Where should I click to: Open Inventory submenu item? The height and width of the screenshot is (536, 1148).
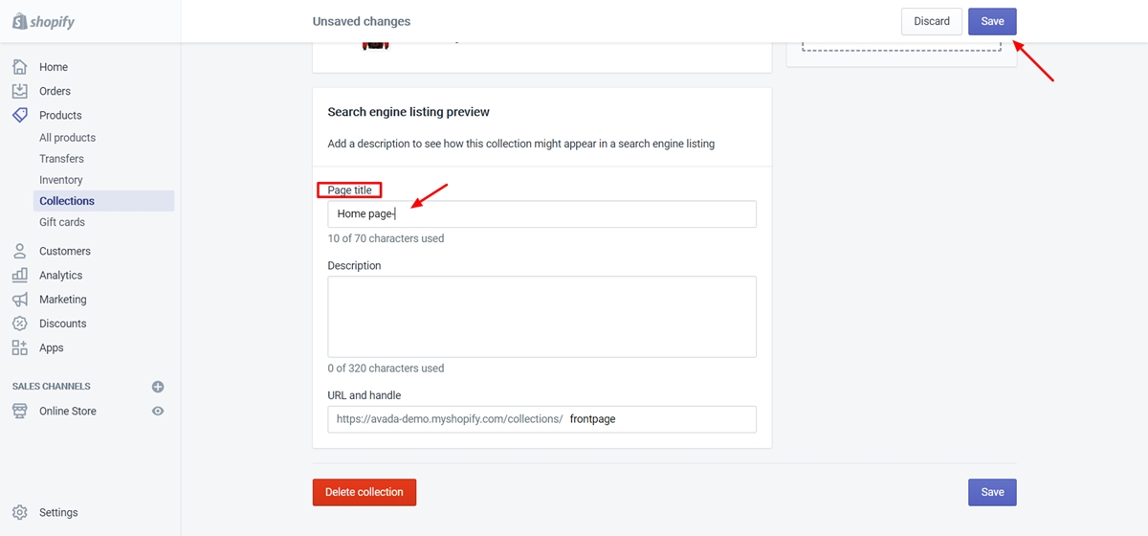point(60,180)
